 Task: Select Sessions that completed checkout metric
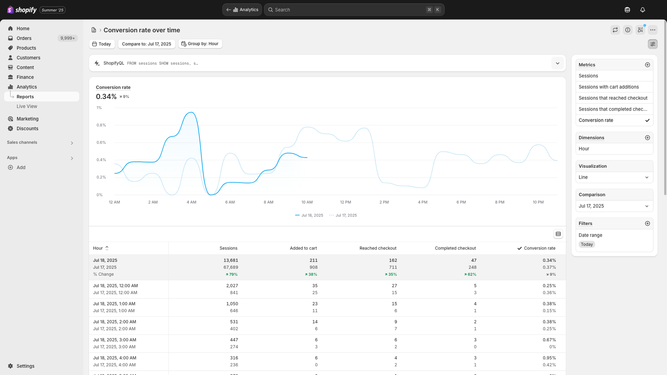click(614, 109)
